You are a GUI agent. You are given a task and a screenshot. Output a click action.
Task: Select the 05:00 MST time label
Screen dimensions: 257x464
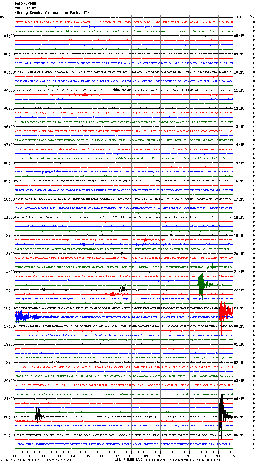tap(9, 109)
